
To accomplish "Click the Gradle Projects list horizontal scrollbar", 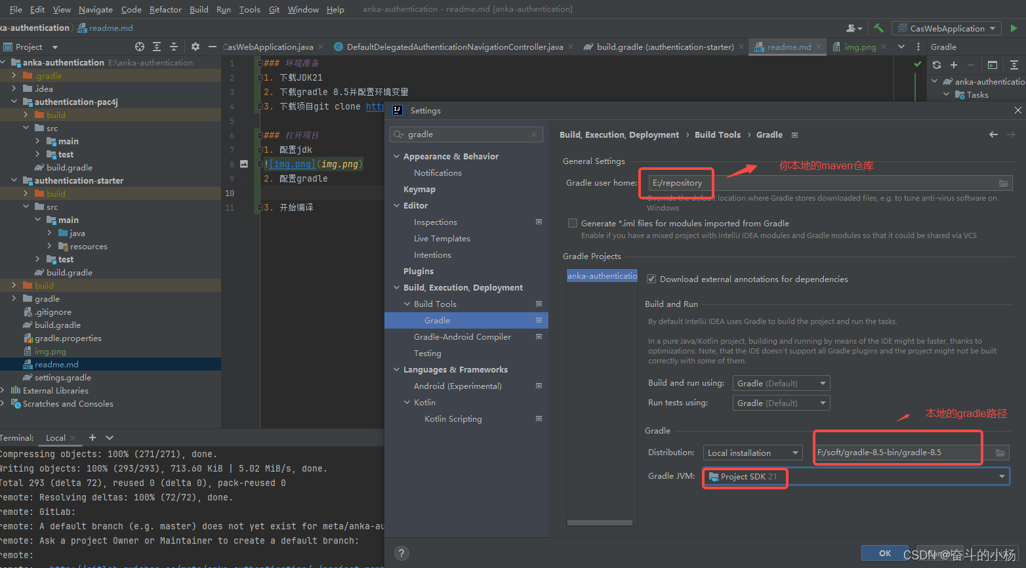I will pyautogui.click(x=600, y=523).
